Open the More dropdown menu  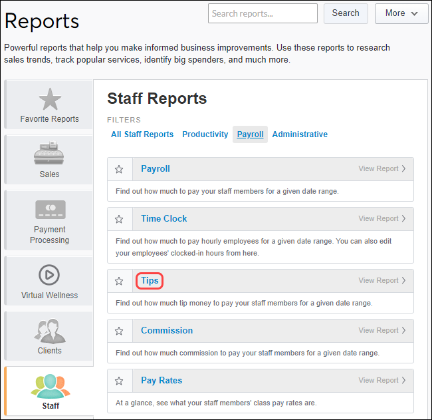401,13
